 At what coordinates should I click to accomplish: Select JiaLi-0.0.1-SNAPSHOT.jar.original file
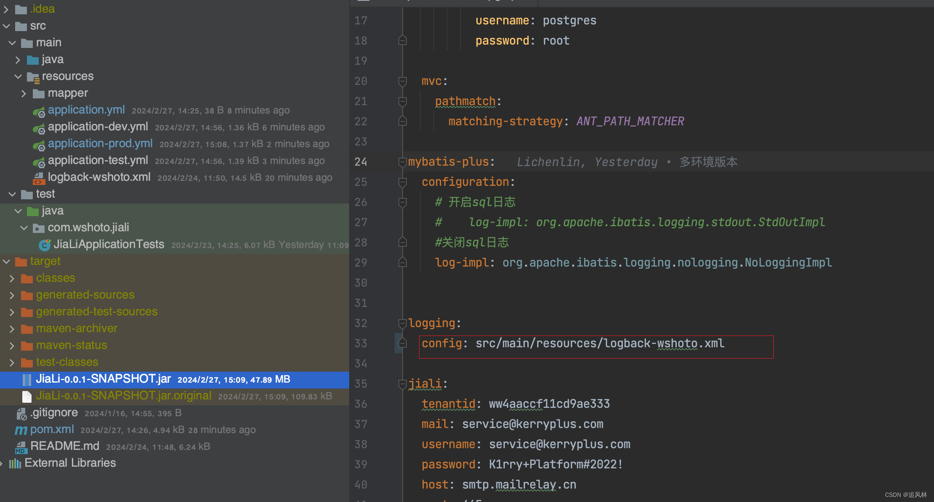coord(124,396)
